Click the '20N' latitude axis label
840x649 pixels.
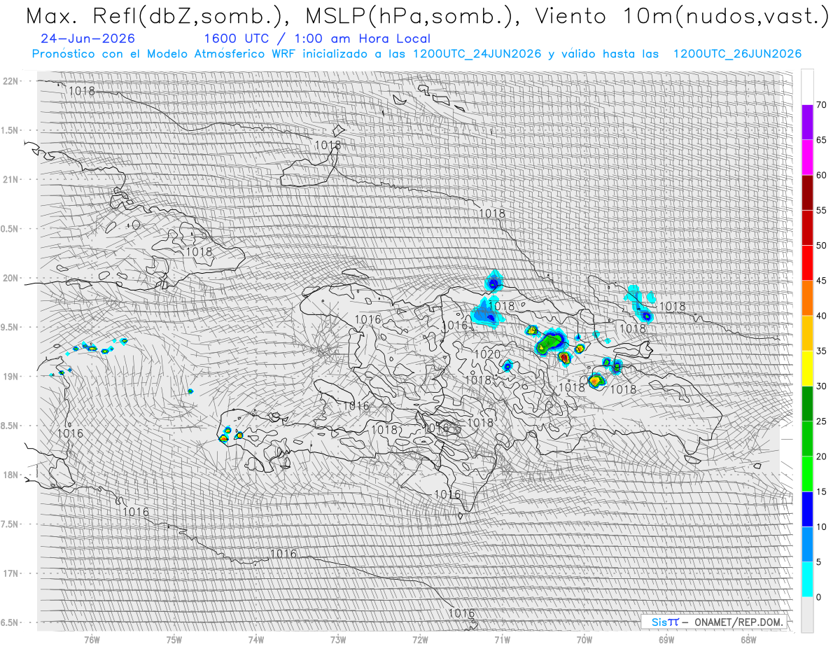coord(11,278)
